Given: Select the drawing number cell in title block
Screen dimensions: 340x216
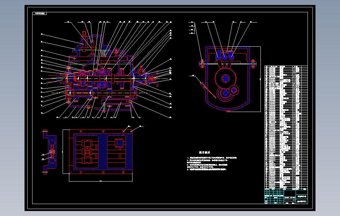Looking at the screenshot, I should coord(302,202).
